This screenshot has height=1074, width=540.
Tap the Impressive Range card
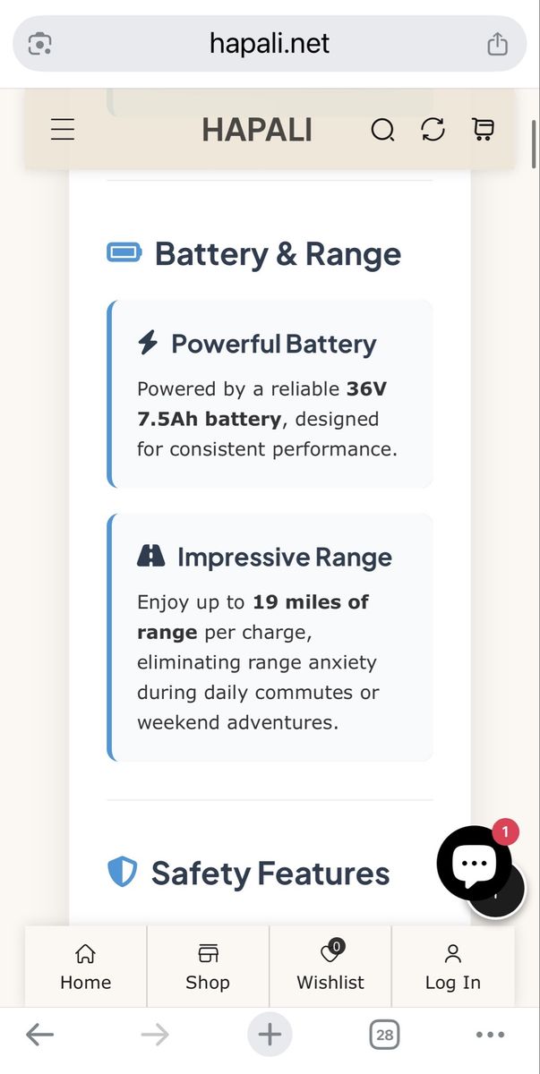(270, 637)
